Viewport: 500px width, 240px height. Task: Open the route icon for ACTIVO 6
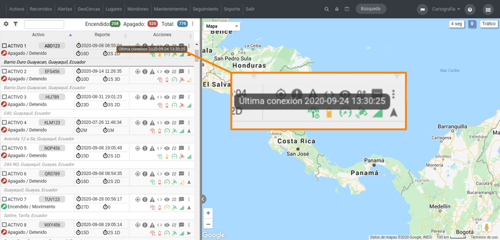pos(174,174)
